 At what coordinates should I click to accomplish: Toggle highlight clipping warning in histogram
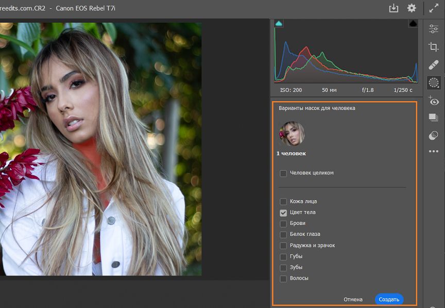coord(413,23)
